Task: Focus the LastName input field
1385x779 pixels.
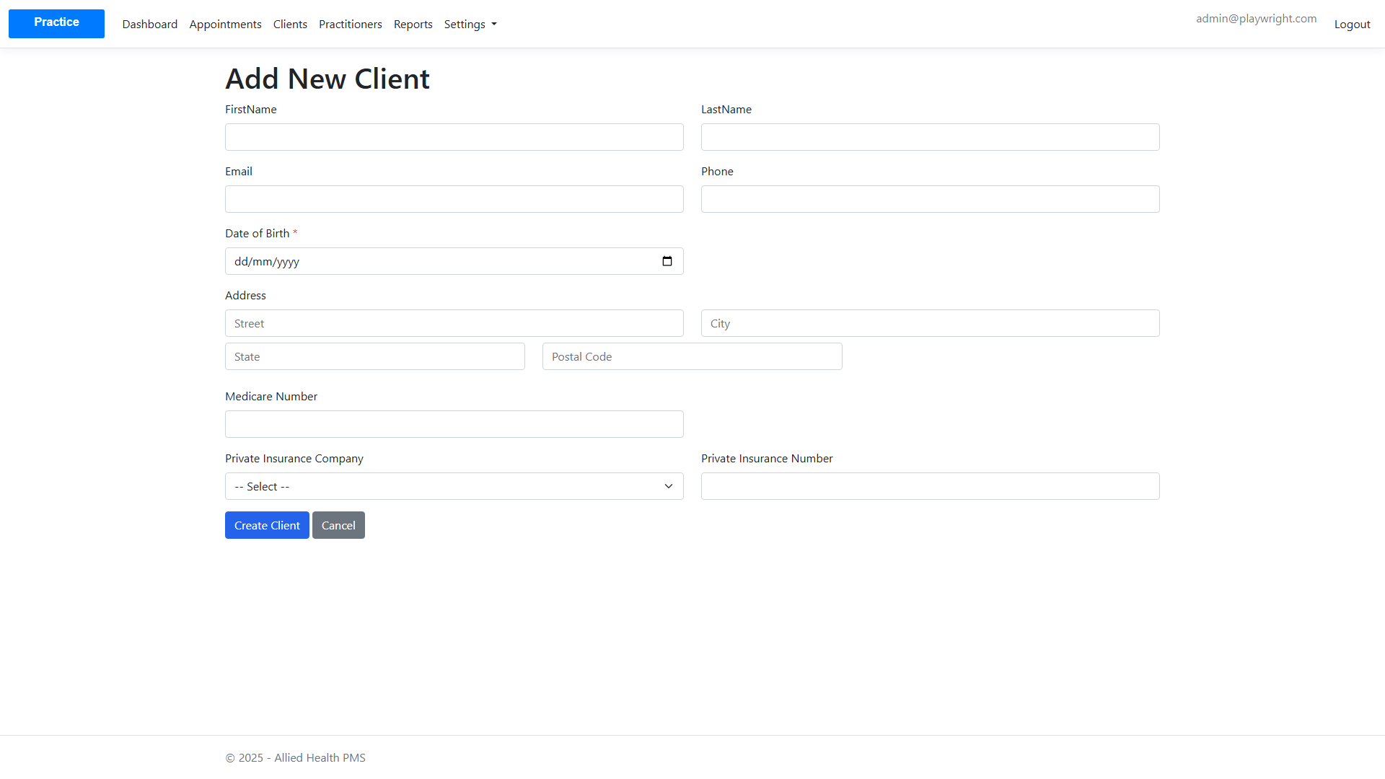Action: pos(931,137)
